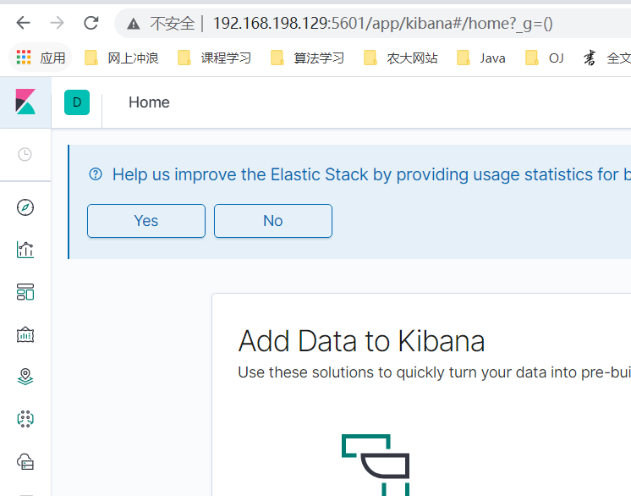This screenshot has height=496, width=631.
Task: Open the 课程学习 bookmarks folder
Action: (x=216, y=58)
